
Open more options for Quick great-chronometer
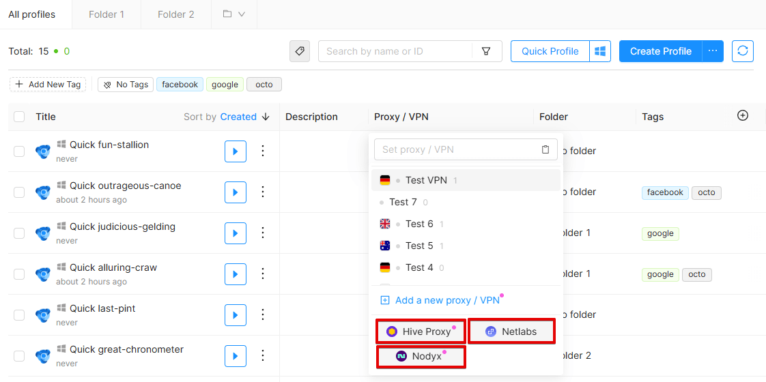pyautogui.click(x=263, y=356)
